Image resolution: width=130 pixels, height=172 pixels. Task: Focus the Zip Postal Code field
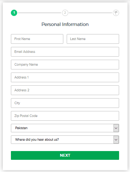pos(65,116)
